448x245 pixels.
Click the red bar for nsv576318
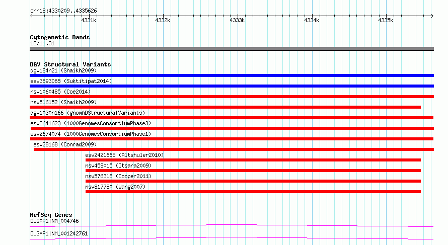pyautogui.click(x=253, y=181)
